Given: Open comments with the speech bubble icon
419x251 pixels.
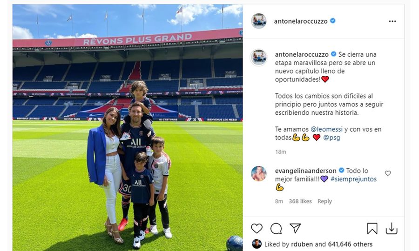Looking at the screenshot, I should (x=276, y=229).
